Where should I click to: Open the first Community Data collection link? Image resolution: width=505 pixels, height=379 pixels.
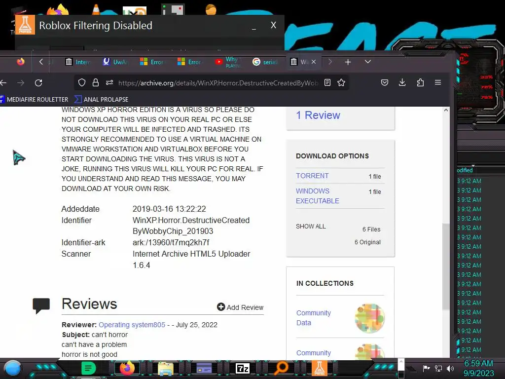[313, 318]
